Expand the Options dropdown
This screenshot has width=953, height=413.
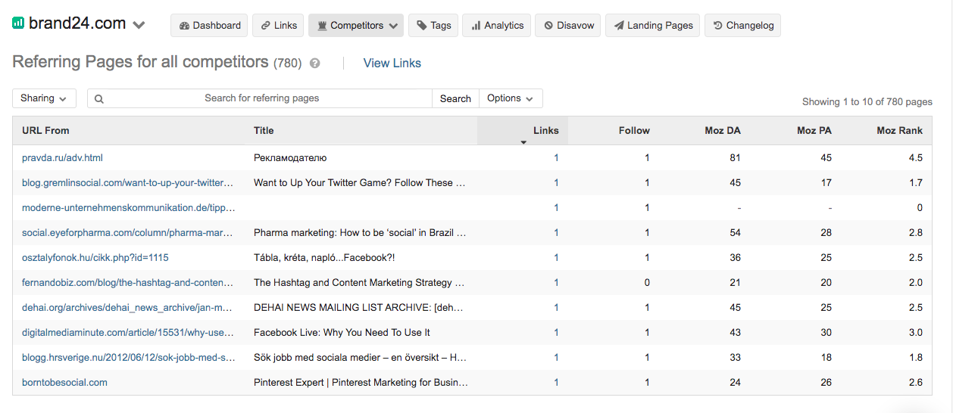tap(511, 98)
